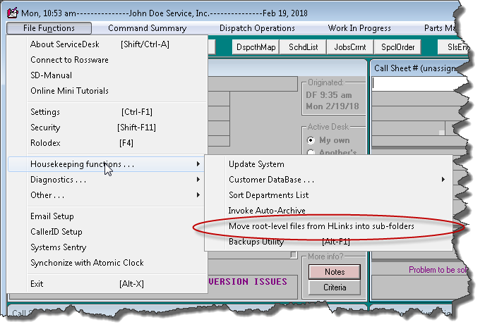The width and height of the screenshot is (485, 334).
Task: Open the Command Summary menu
Action: [147, 28]
